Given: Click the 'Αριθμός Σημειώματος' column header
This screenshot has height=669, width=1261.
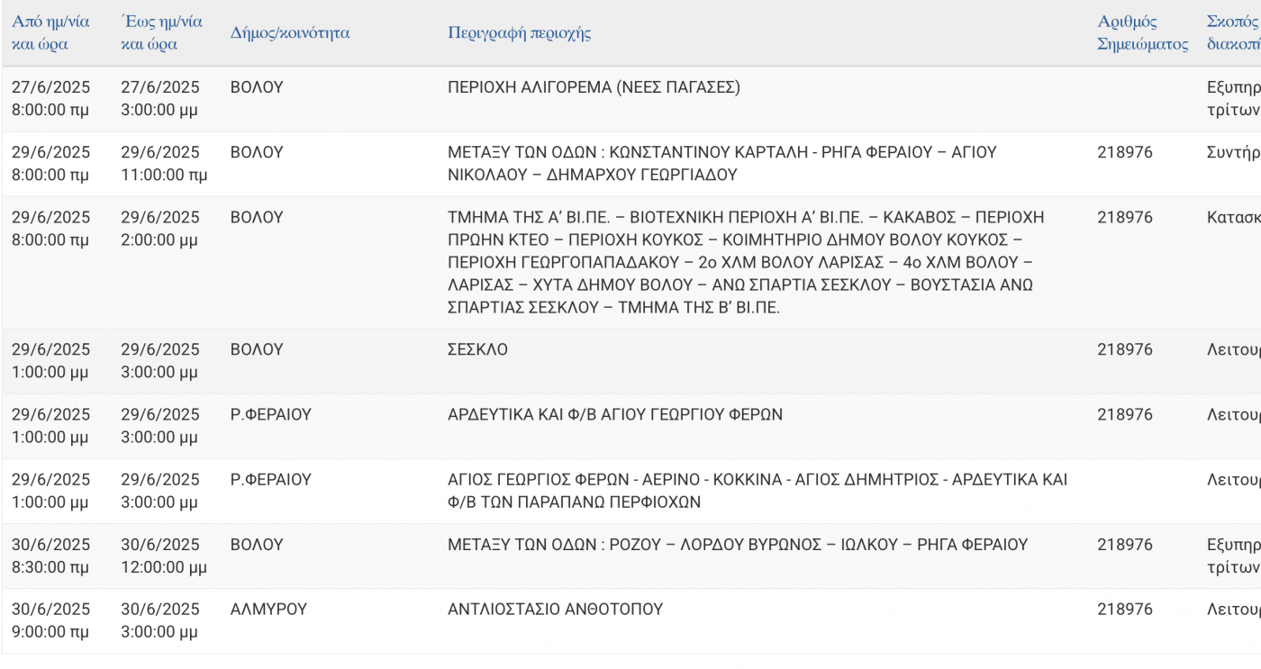Looking at the screenshot, I should click(x=1142, y=33).
